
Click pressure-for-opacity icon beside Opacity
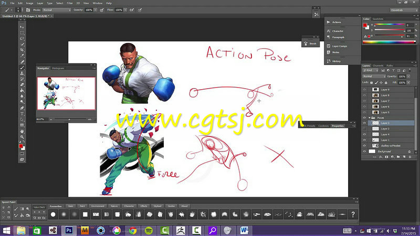(x=102, y=10)
